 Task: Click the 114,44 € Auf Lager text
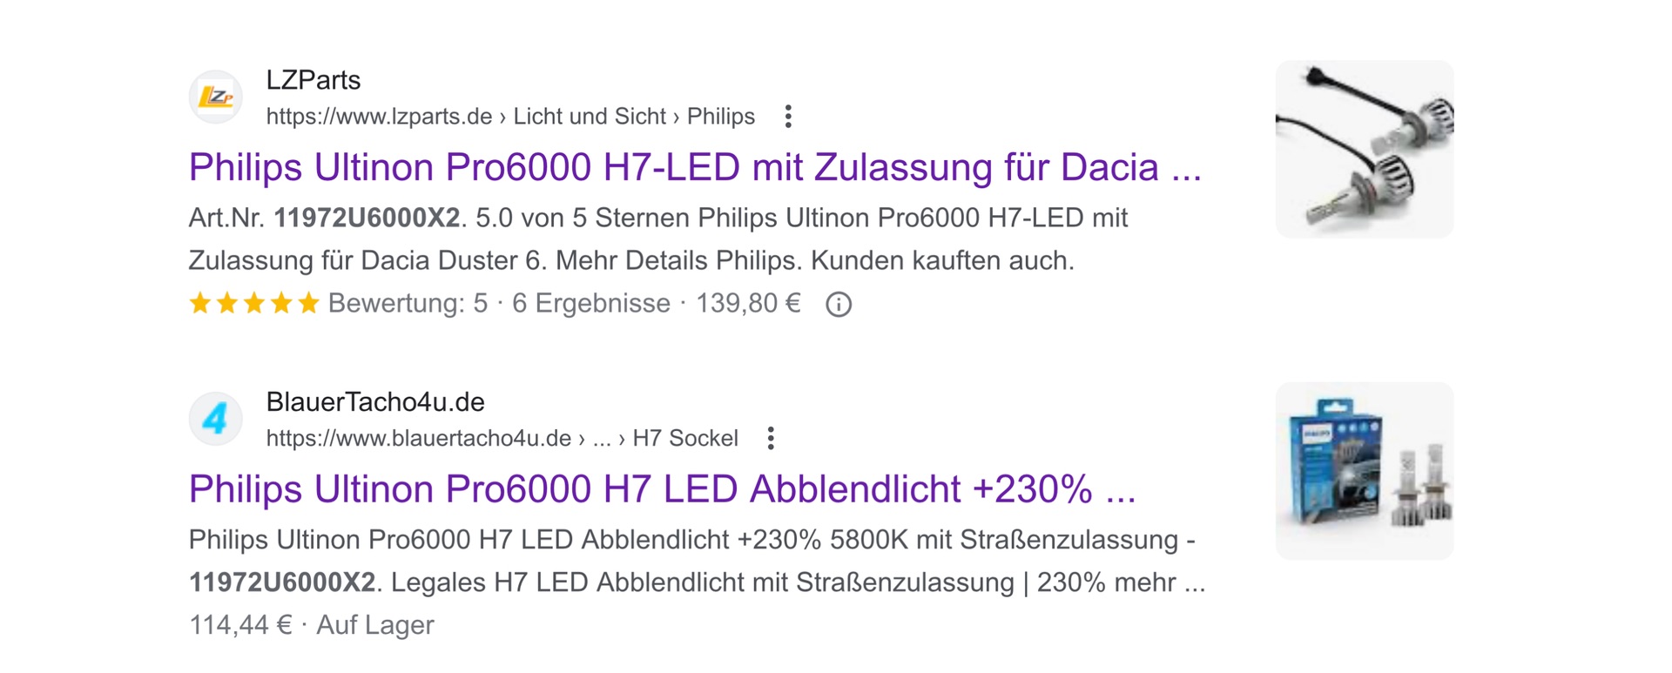click(x=311, y=625)
